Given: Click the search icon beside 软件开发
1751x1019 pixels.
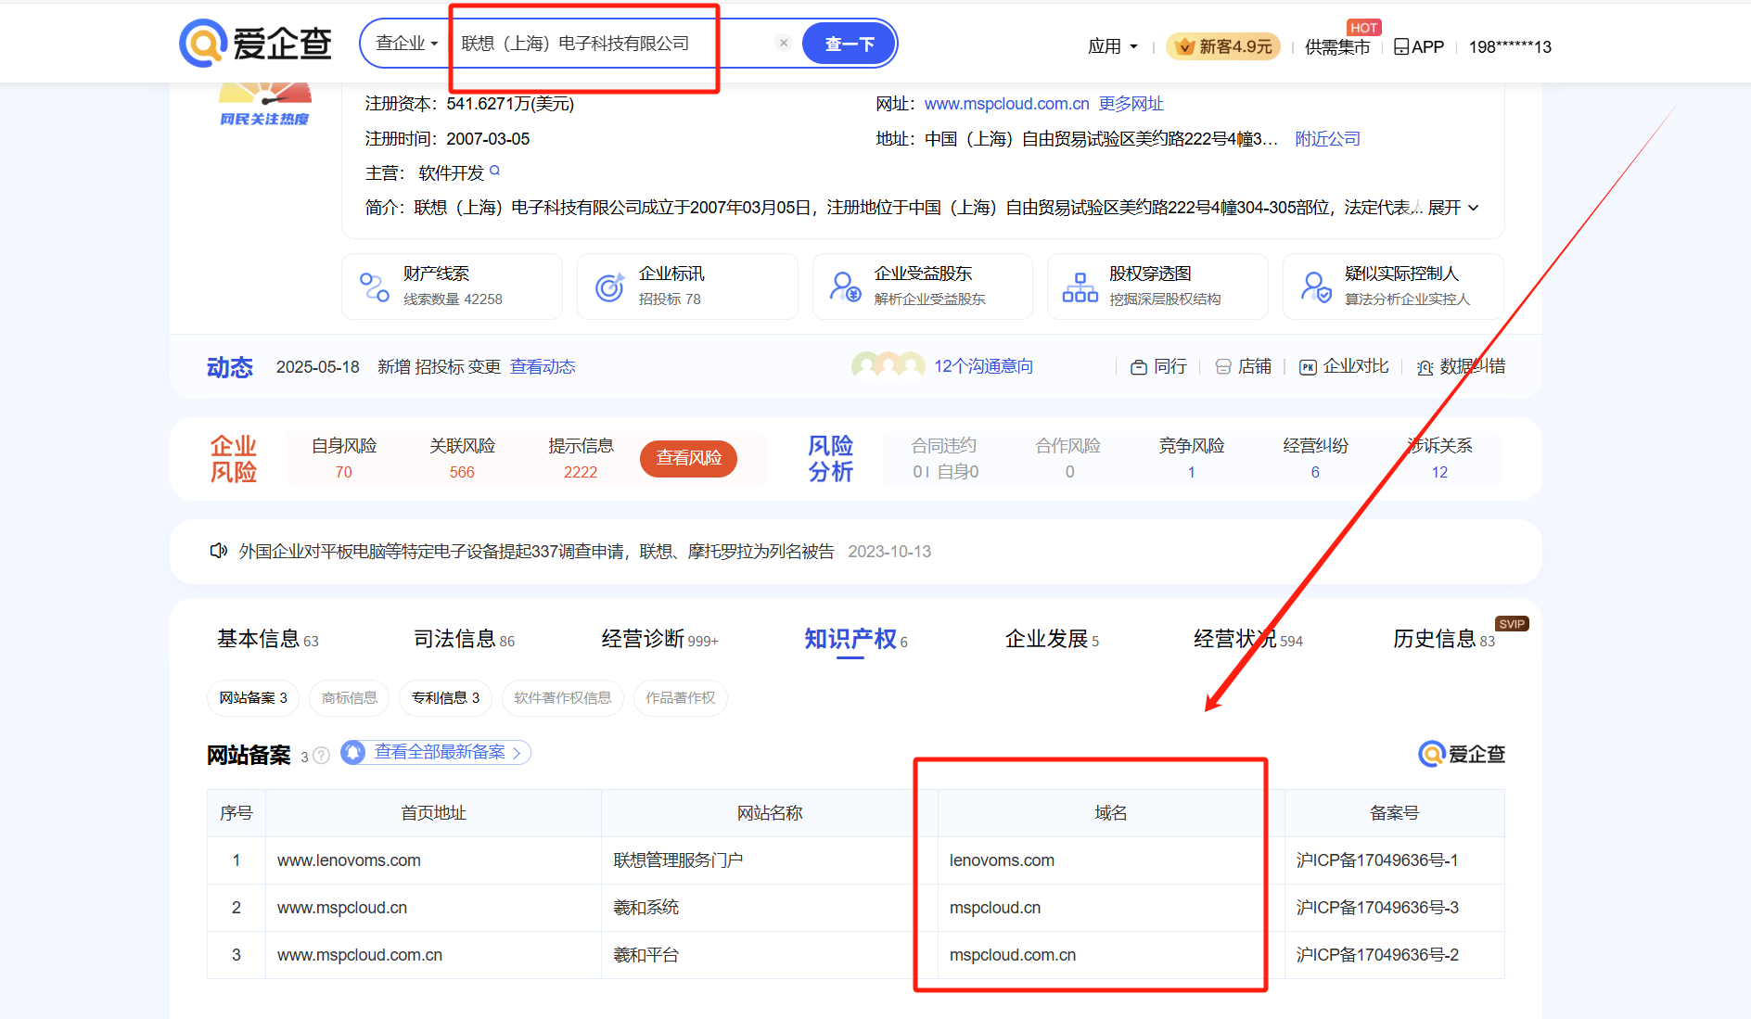Looking at the screenshot, I should tap(495, 171).
